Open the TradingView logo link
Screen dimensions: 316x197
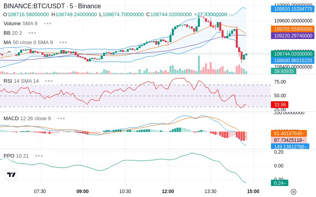pyautogui.click(x=11, y=175)
